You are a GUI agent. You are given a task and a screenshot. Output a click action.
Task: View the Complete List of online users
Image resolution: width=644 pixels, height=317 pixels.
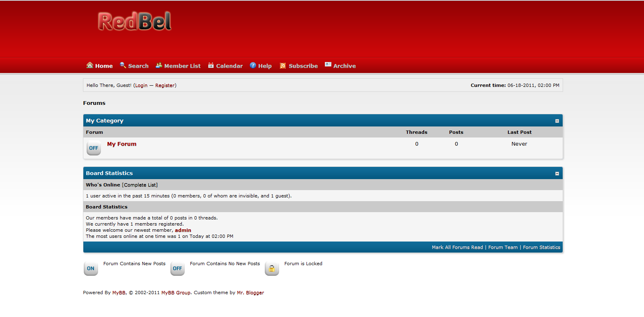[140, 185]
